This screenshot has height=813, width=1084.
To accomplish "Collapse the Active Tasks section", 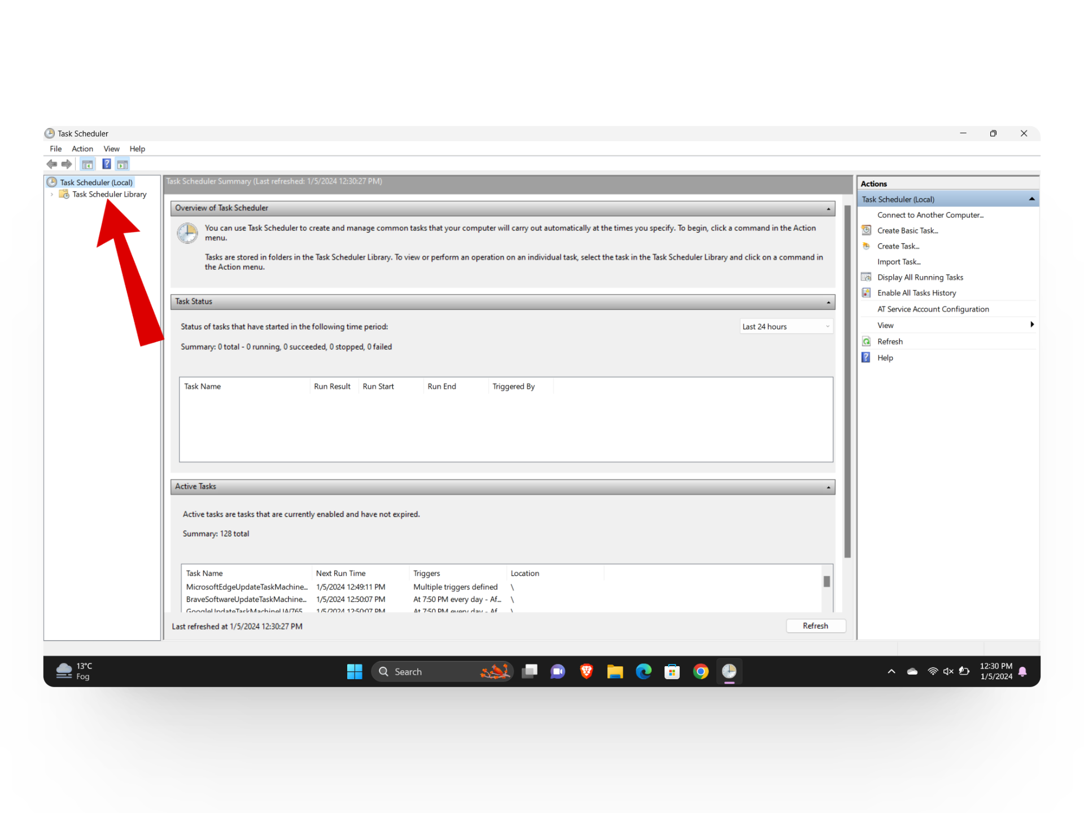I will [828, 487].
